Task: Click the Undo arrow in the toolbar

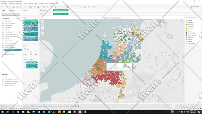Action: pyautogui.click(x=7, y=7)
